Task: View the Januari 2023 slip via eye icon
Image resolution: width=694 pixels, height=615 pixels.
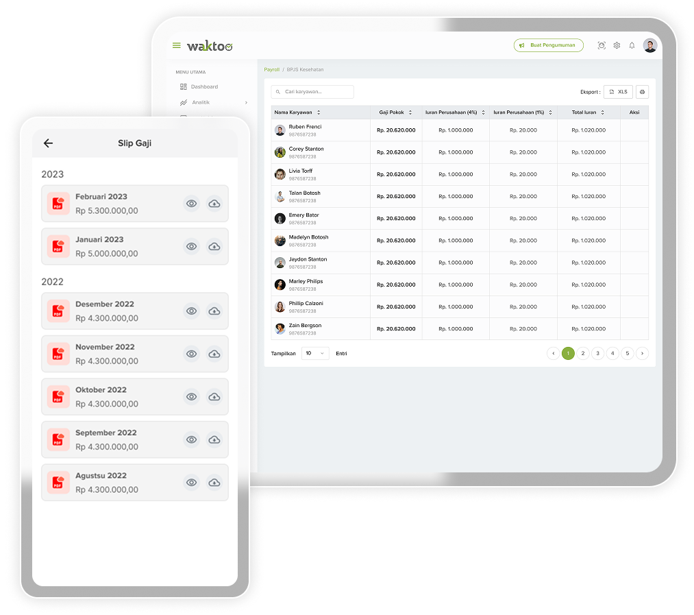Action: point(192,247)
